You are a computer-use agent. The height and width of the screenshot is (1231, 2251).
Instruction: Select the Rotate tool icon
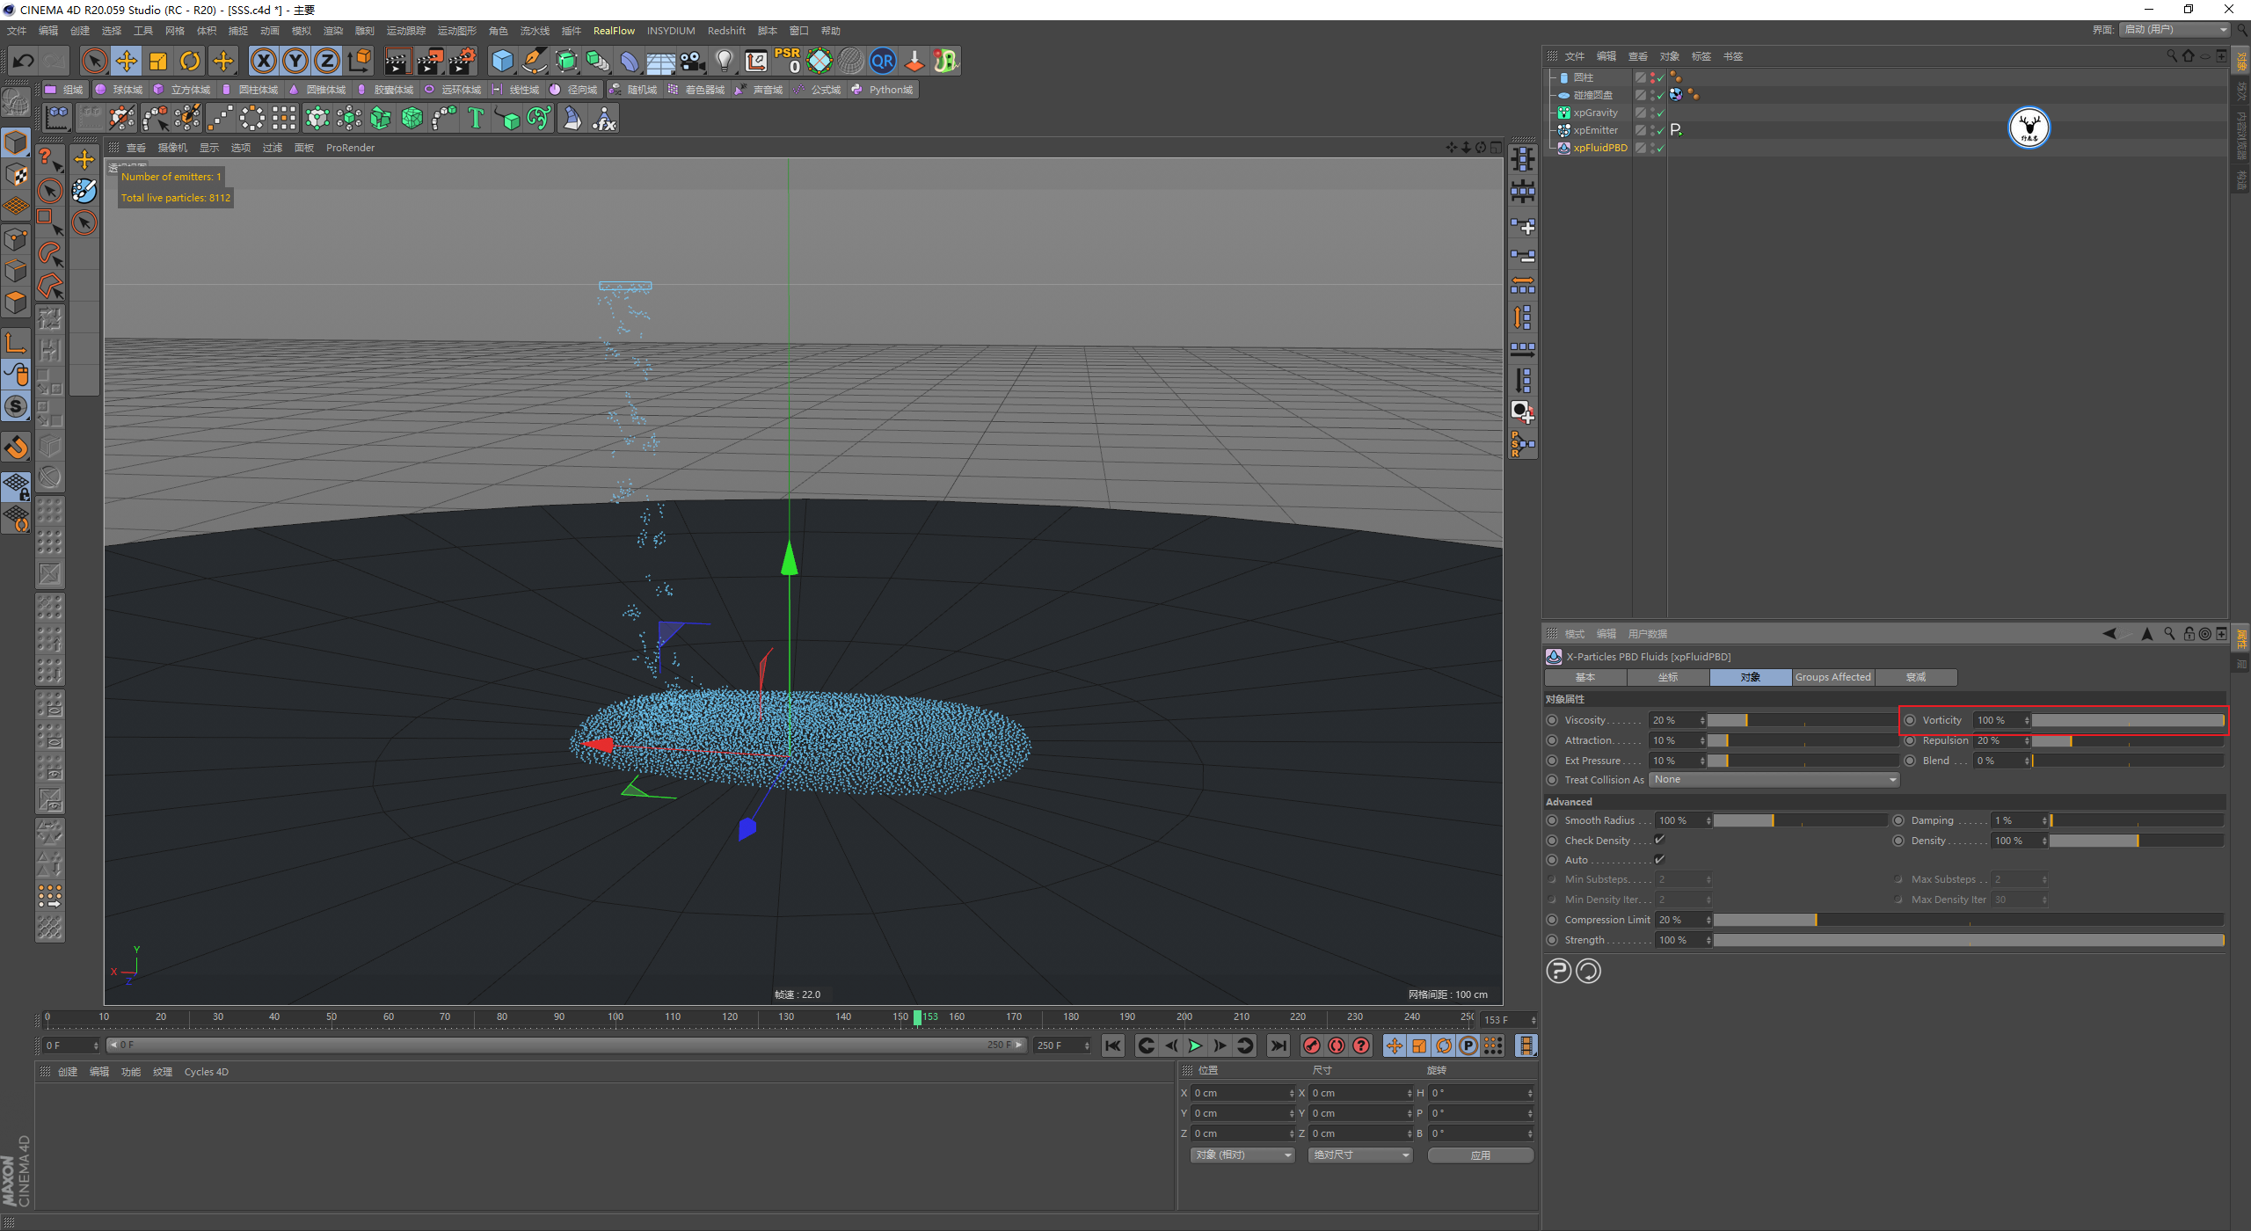click(190, 61)
